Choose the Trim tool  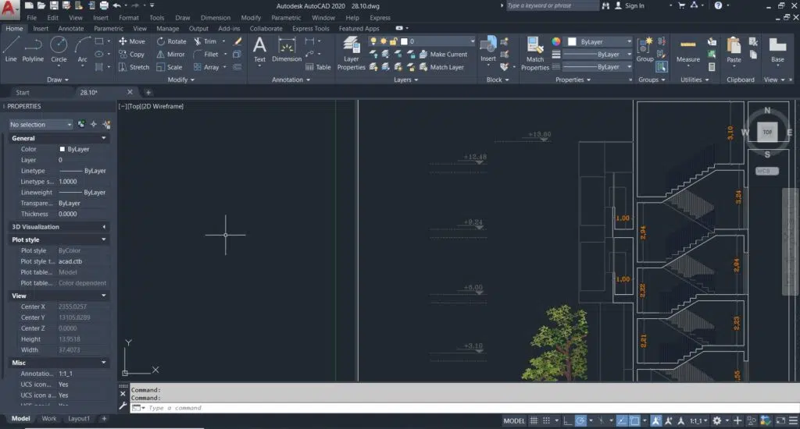click(x=205, y=41)
